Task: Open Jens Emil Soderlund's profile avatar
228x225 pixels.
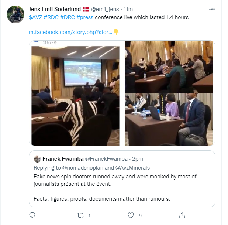Action: [15, 14]
